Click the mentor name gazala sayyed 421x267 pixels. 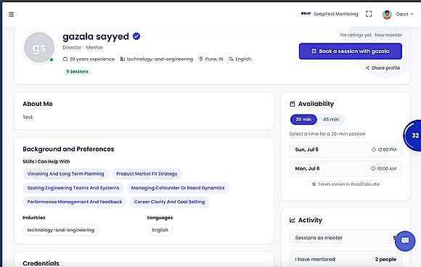(96, 36)
